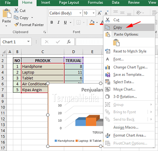Apply fill color with the paint bucket
Image resolution: width=158 pixels, height=151 pixels.
point(92,22)
